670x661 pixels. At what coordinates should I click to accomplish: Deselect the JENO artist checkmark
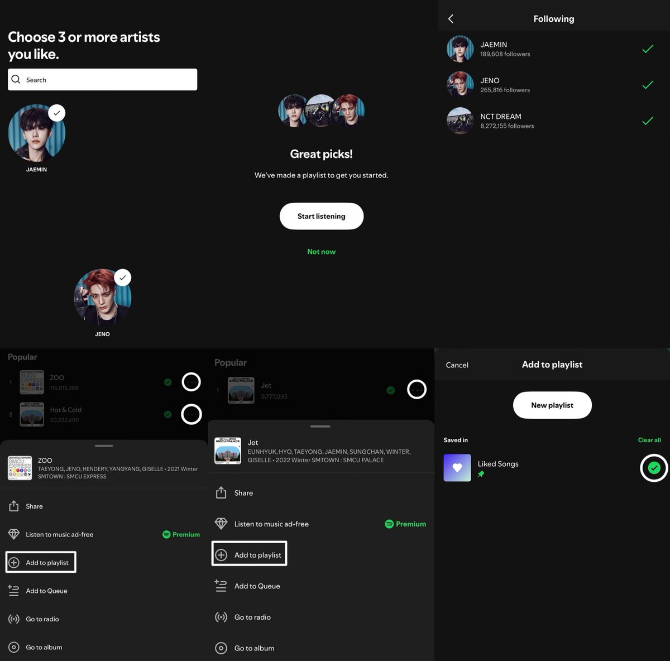[122, 277]
